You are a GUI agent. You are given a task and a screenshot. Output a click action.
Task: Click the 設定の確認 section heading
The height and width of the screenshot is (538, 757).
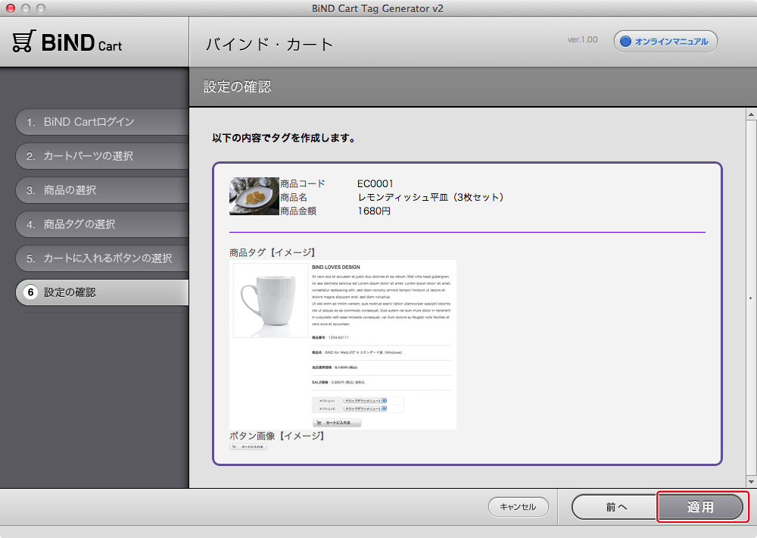pos(237,87)
